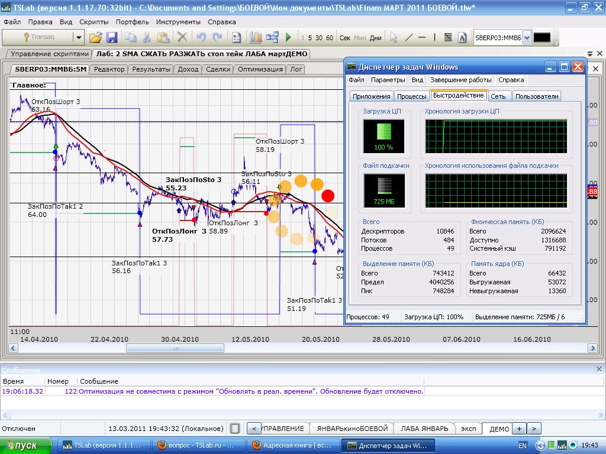Open the Скрипты menu
Viewport: 606px width, 454px height.
pyautogui.click(x=94, y=22)
